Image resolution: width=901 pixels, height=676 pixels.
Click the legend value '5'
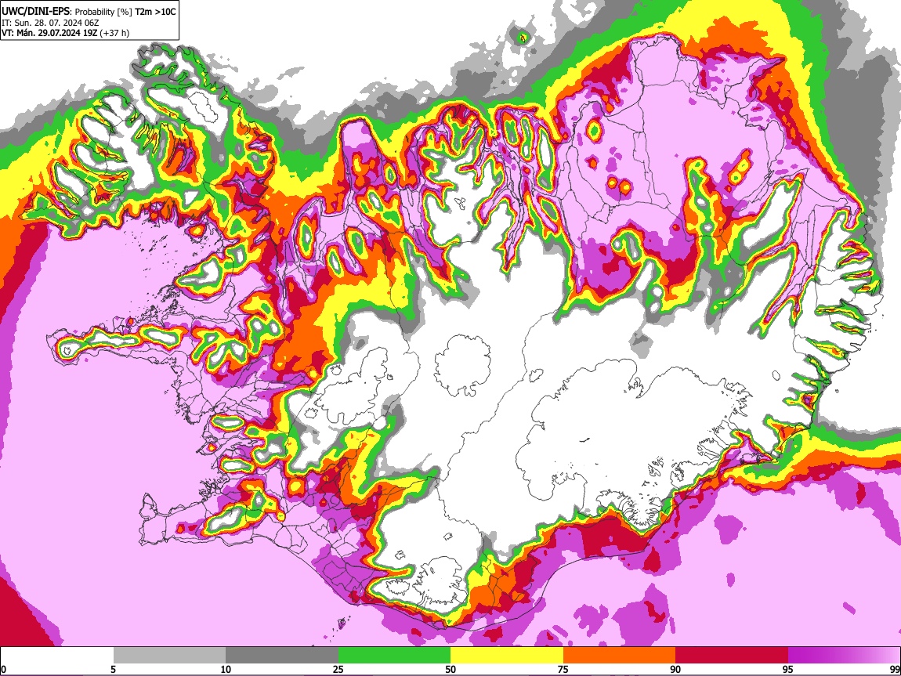pos(113,670)
